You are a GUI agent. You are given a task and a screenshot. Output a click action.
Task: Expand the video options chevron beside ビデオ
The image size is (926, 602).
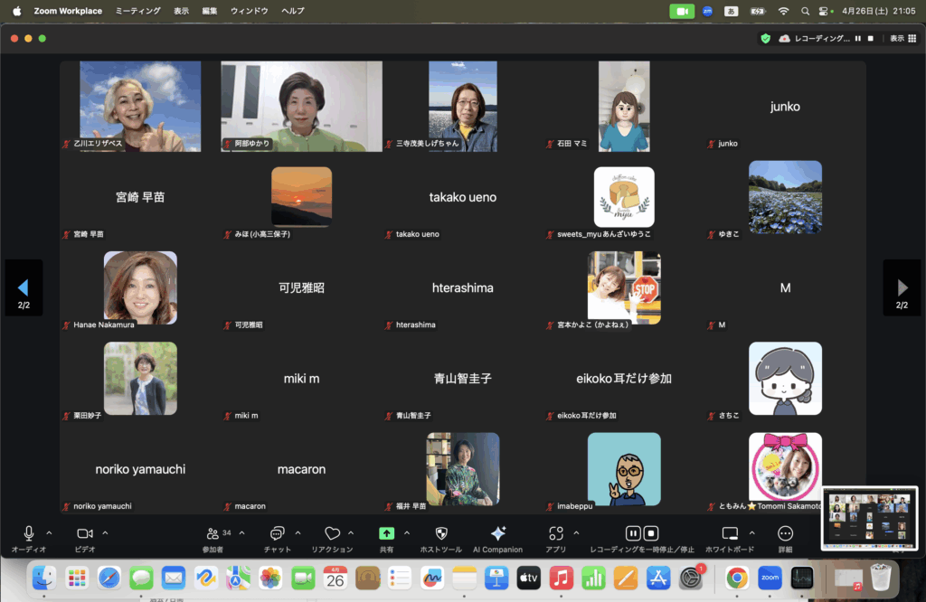point(105,533)
